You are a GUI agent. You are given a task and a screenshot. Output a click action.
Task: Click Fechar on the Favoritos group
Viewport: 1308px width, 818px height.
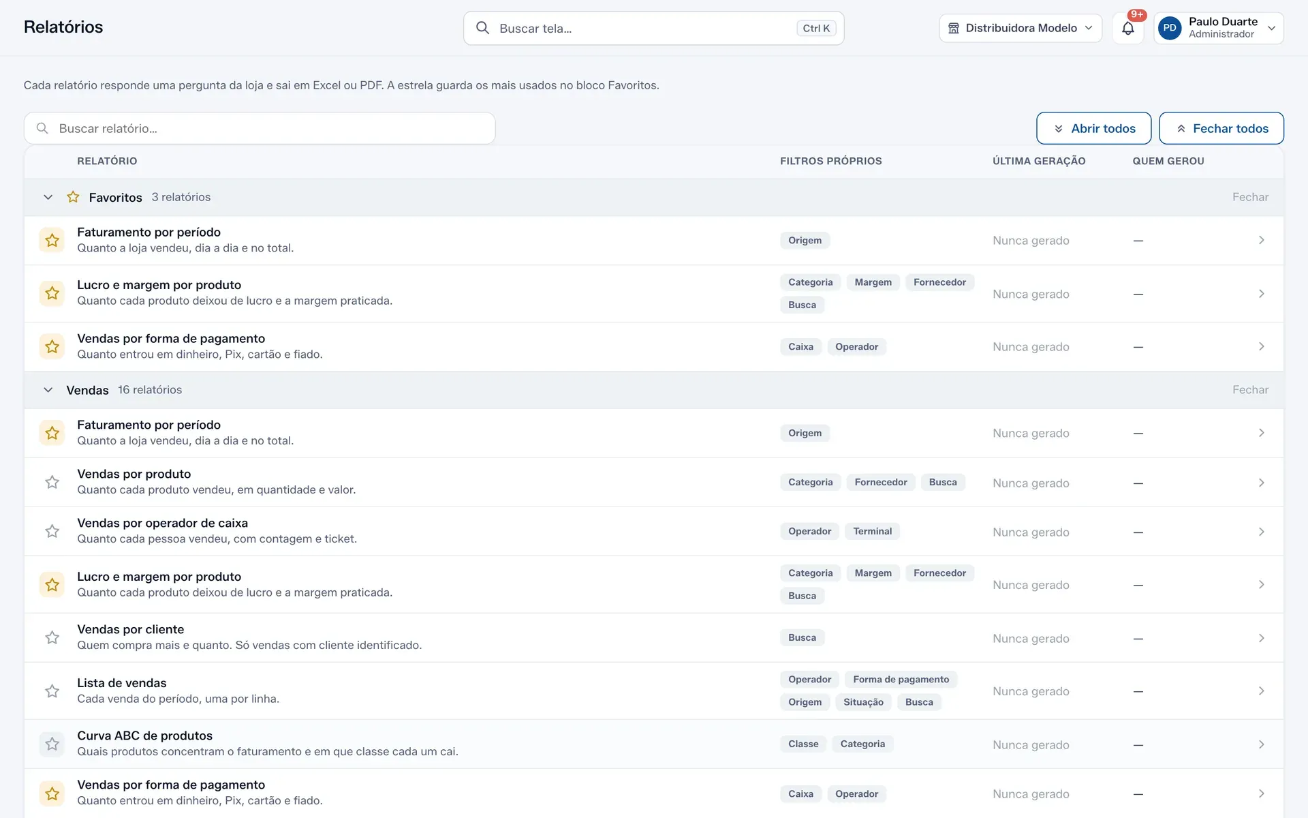coord(1250,197)
